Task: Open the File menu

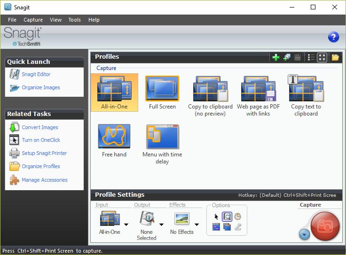Action: click(x=12, y=20)
